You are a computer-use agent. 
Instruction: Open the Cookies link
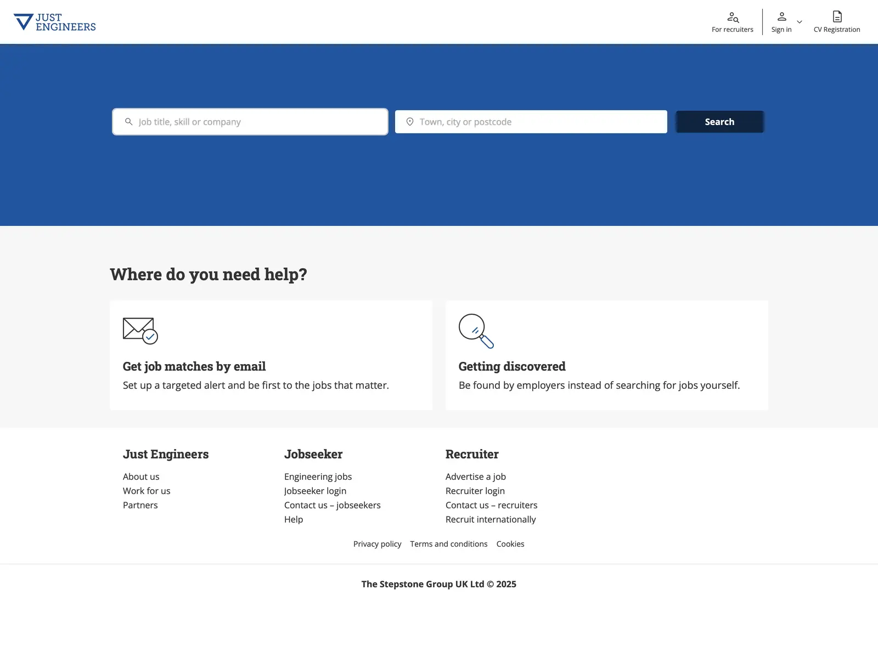tap(510, 544)
